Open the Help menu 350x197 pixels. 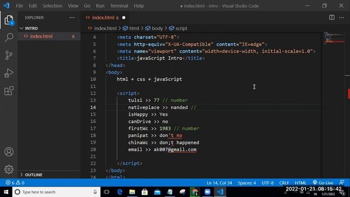pos(139,6)
